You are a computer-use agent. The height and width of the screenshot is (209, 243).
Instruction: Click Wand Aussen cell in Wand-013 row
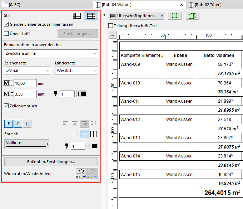coord(180,138)
